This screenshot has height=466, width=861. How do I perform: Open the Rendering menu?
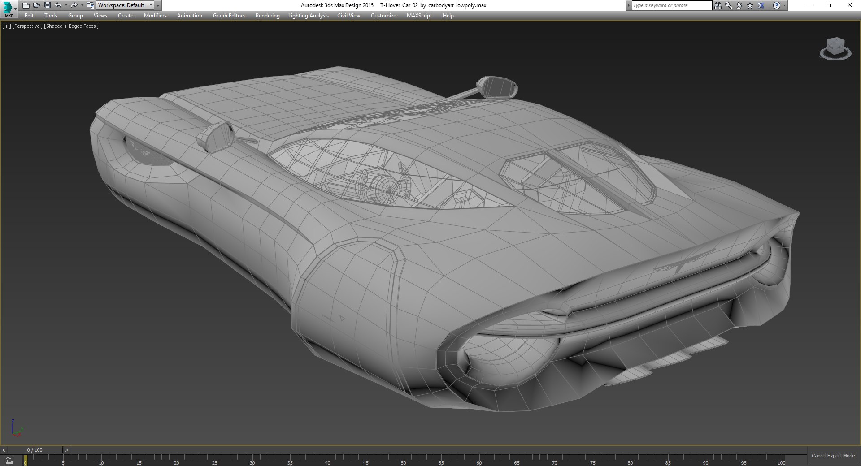click(x=267, y=16)
